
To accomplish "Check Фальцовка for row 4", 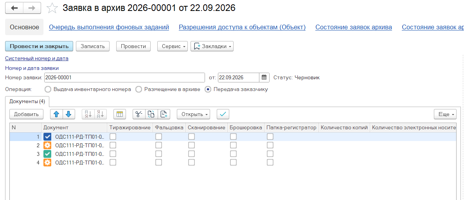I will 158,162.
